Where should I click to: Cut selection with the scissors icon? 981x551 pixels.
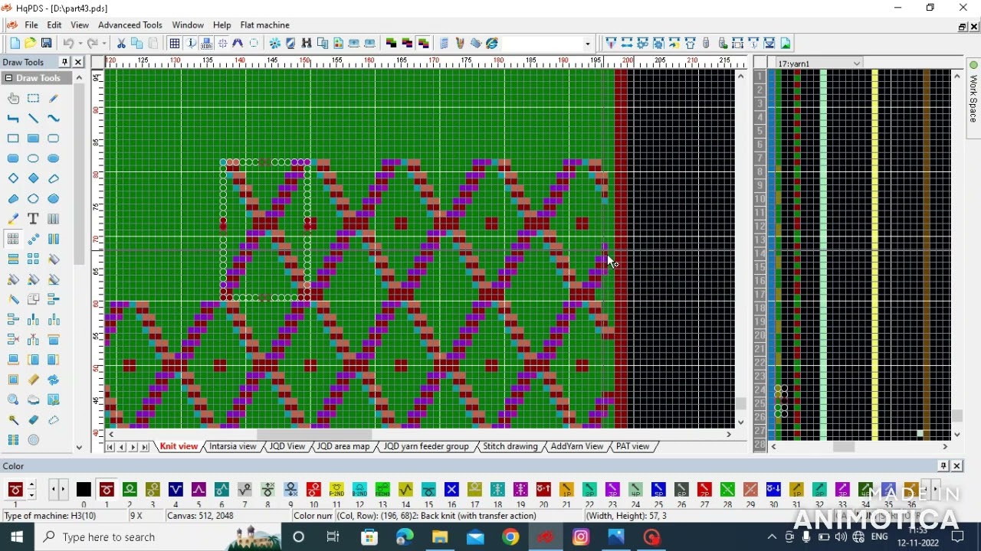click(x=121, y=44)
